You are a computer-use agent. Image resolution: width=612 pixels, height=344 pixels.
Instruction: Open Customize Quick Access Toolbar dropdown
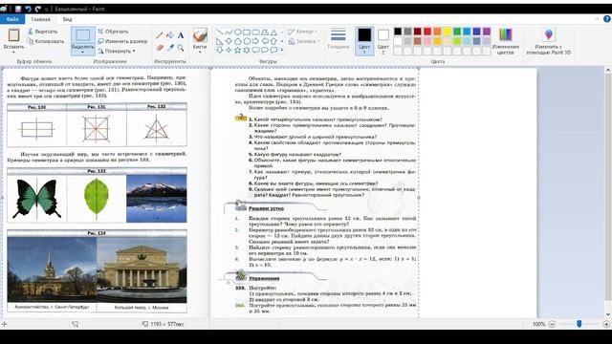pos(46,9)
